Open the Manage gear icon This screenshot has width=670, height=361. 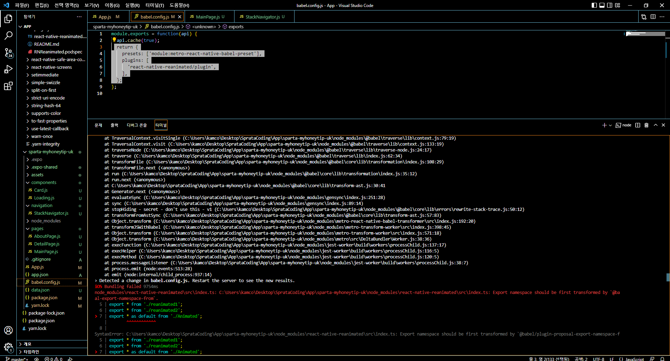pos(8,347)
